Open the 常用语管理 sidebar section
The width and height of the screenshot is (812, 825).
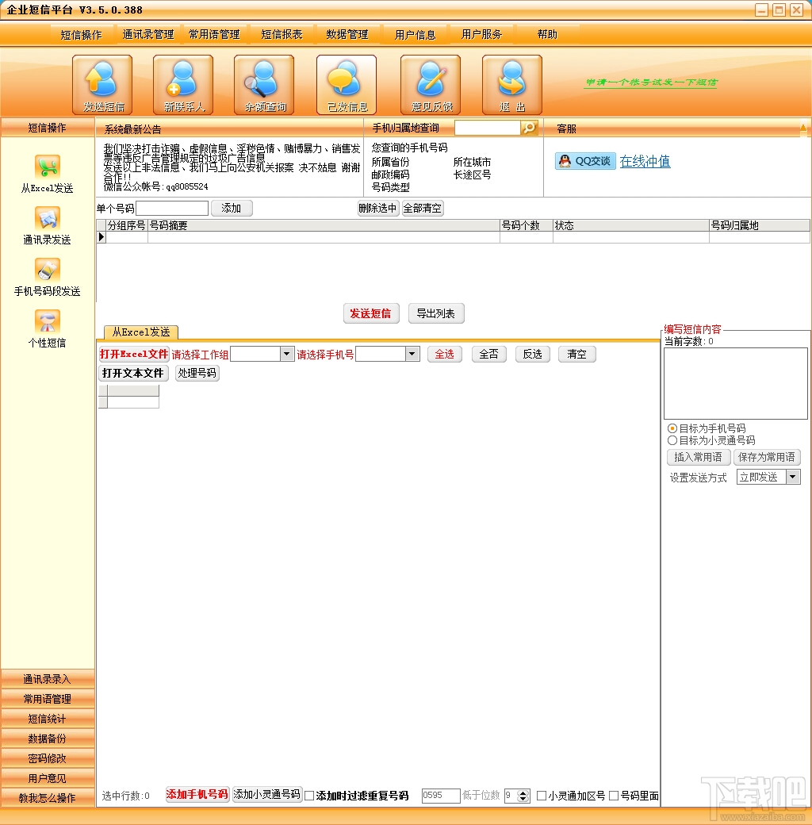[x=48, y=699]
